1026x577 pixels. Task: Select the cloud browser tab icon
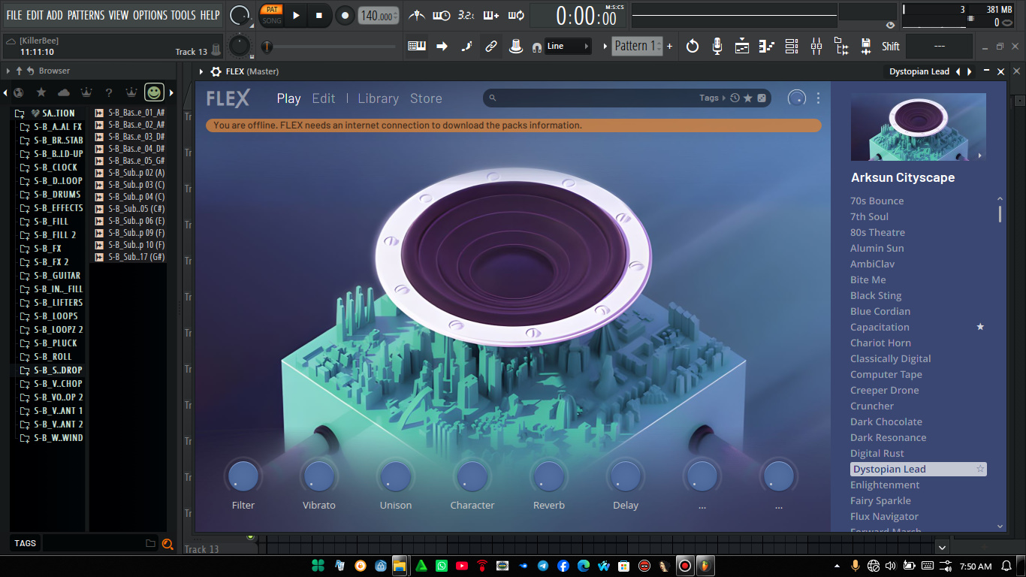64,92
